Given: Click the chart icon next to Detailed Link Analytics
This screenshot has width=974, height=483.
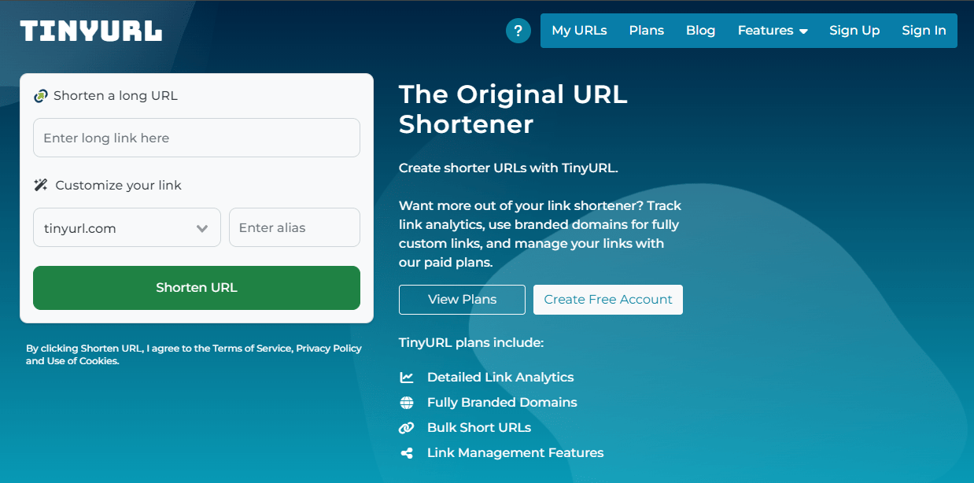Looking at the screenshot, I should (407, 378).
